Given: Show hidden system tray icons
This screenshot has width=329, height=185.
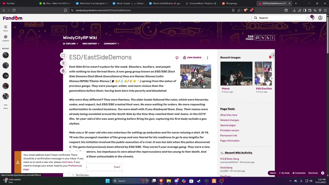Looking at the screenshot, I should [x=290, y=181].
